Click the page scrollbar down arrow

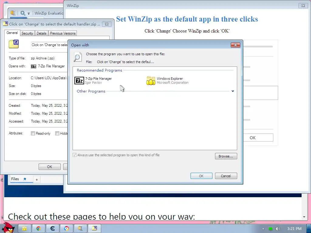click(x=304, y=217)
